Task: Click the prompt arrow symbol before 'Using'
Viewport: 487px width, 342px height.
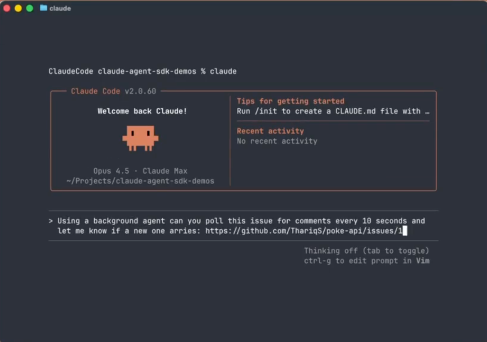Action: (51, 221)
